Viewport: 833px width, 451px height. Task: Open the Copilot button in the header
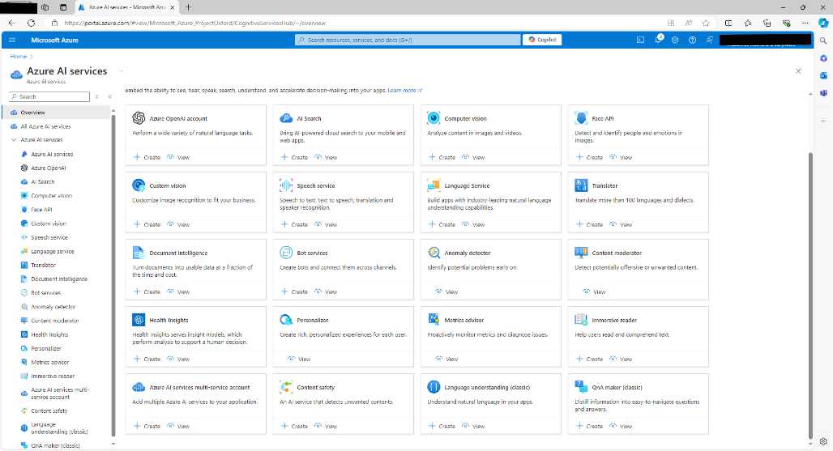coord(542,40)
